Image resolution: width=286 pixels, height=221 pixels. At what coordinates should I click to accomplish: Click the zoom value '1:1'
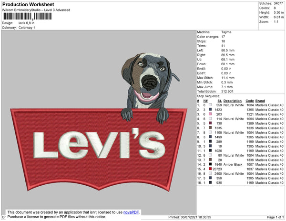(x=276, y=22)
